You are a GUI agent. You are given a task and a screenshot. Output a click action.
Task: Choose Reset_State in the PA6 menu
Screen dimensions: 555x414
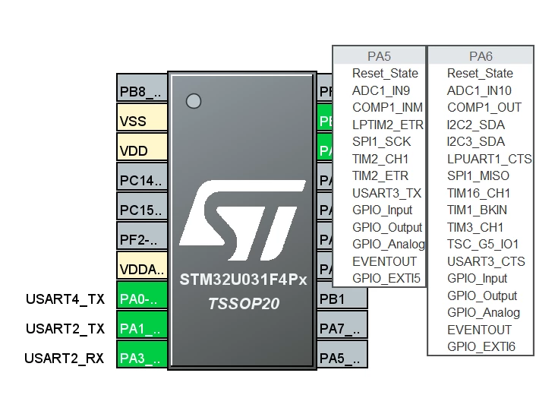(x=481, y=74)
